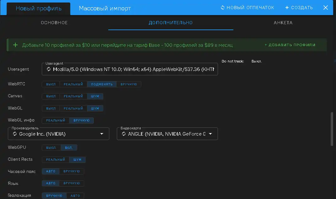Screen dimensions: 336x199
Task: Set Canvas to ВЫКЛ
Action: click(x=51, y=96)
